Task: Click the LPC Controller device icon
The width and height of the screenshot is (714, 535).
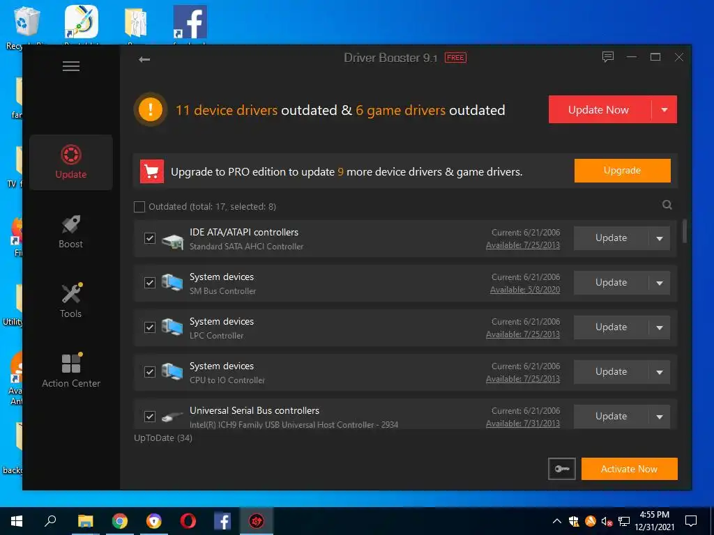Action: pos(172,327)
